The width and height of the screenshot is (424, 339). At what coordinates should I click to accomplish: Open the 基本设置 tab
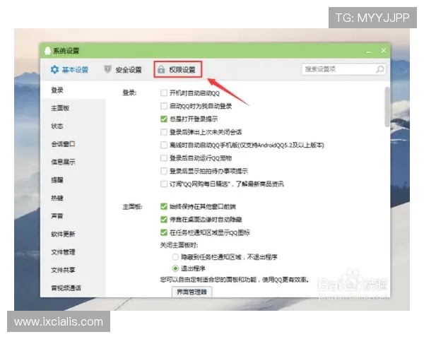pyautogui.click(x=69, y=70)
